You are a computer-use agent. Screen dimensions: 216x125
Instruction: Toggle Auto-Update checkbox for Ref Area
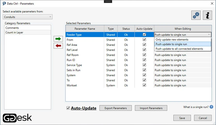[144, 45]
